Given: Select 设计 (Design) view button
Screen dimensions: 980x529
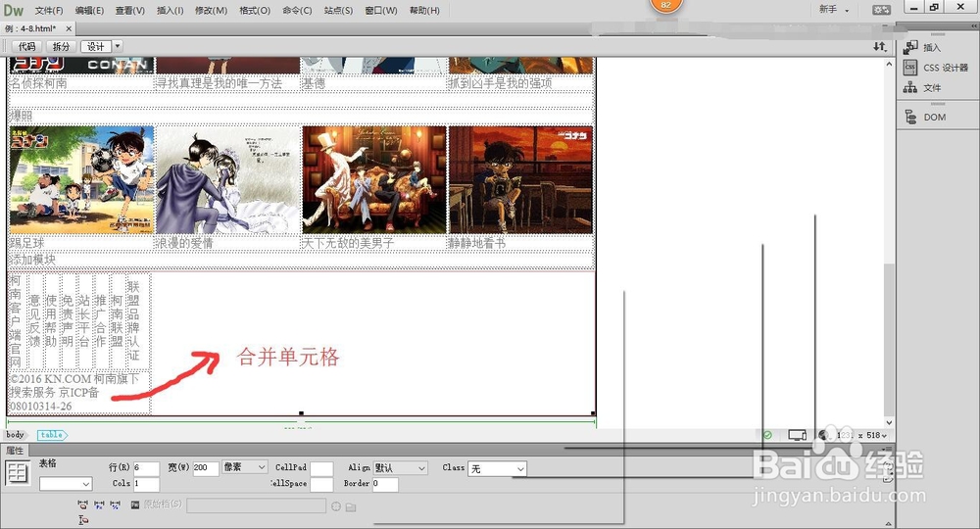Looking at the screenshot, I should point(96,46).
